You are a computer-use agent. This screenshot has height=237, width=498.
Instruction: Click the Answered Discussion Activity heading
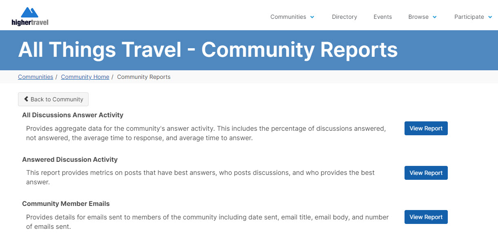[x=70, y=159]
